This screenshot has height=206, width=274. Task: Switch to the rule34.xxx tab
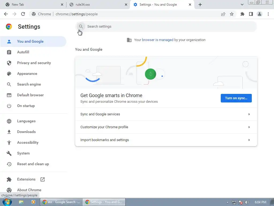click(x=98, y=5)
